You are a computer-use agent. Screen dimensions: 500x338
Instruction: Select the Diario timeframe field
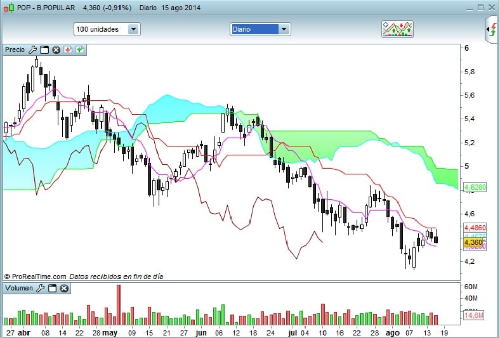coord(254,29)
